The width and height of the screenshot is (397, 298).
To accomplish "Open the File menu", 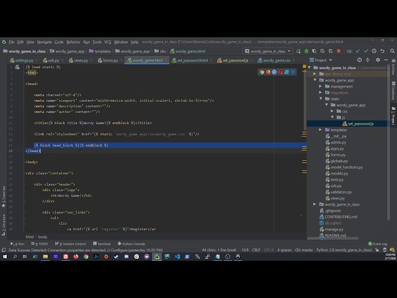I will (11, 42).
